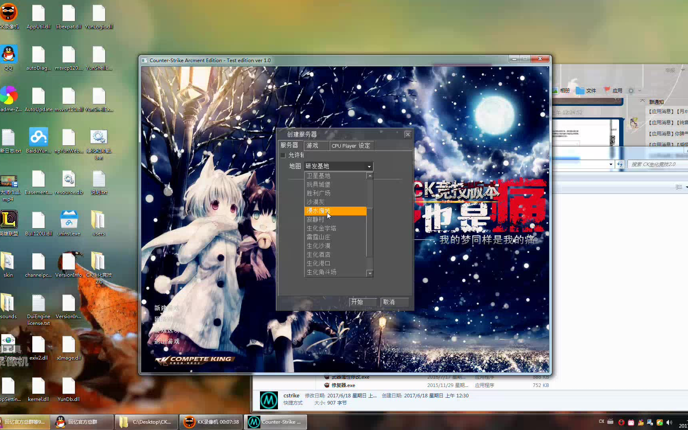Click the volume speaker icon in system tray
The width and height of the screenshot is (688, 430).
click(669, 422)
